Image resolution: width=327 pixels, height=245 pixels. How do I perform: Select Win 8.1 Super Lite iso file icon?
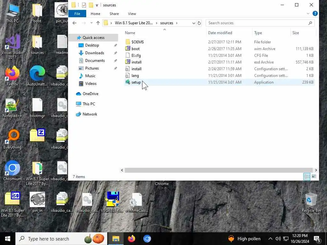pos(12,204)
